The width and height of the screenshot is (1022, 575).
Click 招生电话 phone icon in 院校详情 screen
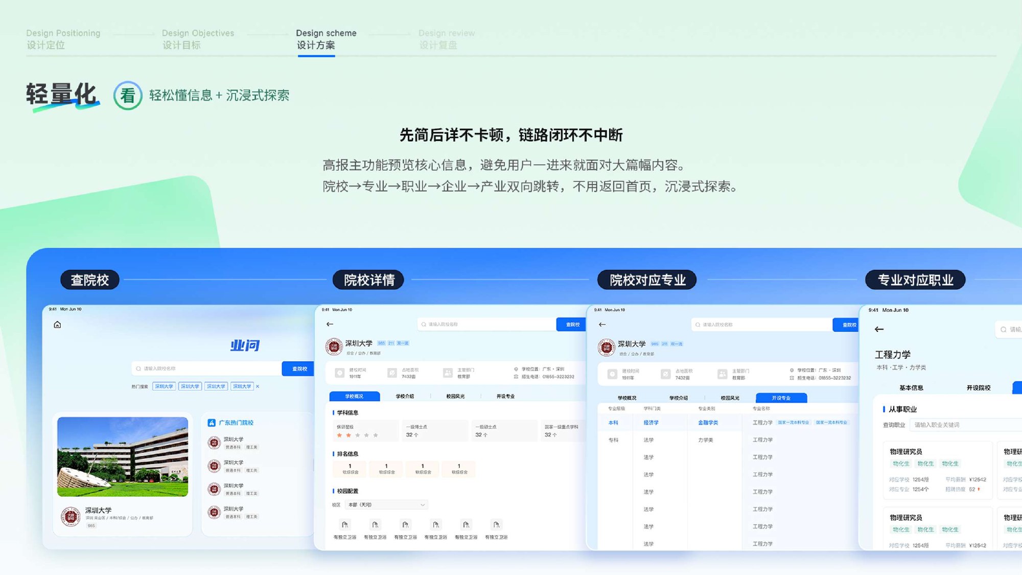[516, 377]
